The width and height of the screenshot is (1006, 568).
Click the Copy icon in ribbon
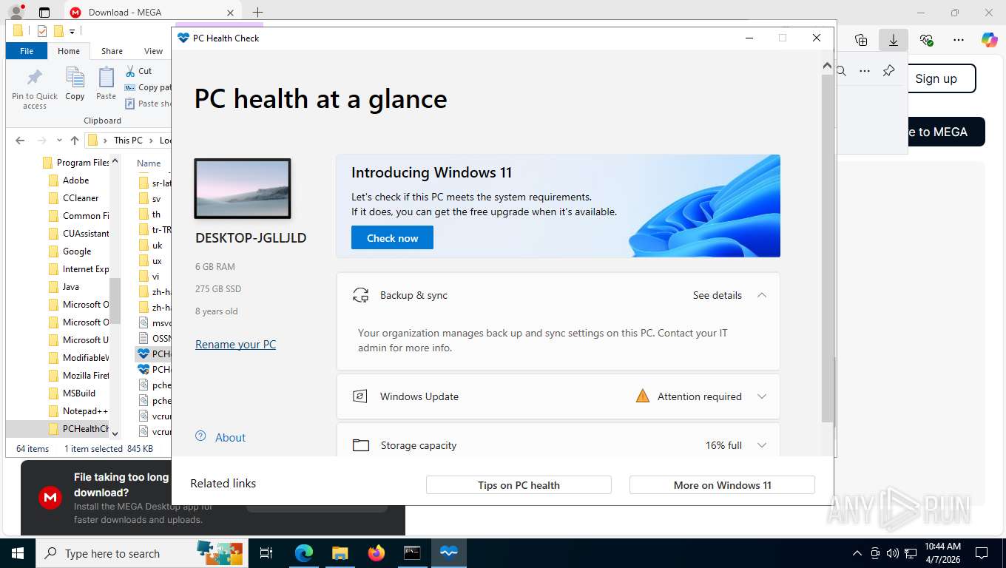pyautogui.click(x=75, y=77)
